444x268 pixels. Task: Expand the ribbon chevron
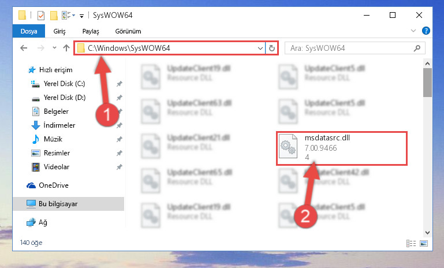click(x=413, y=31)
